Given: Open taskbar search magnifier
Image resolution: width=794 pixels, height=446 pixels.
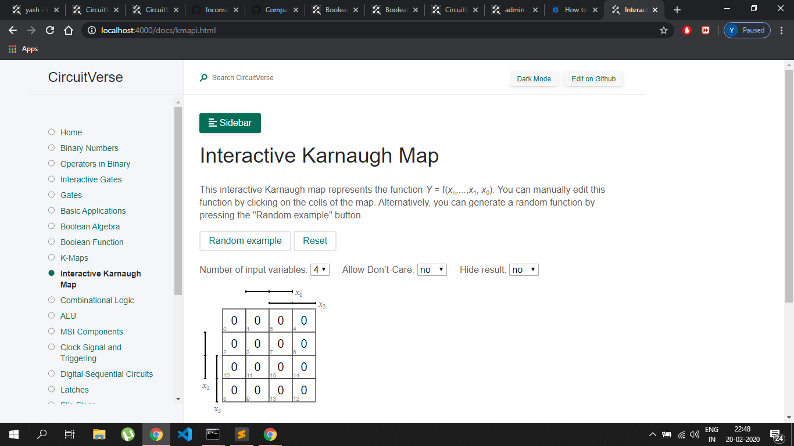Looking at the screenshot, I should [42, 434].
